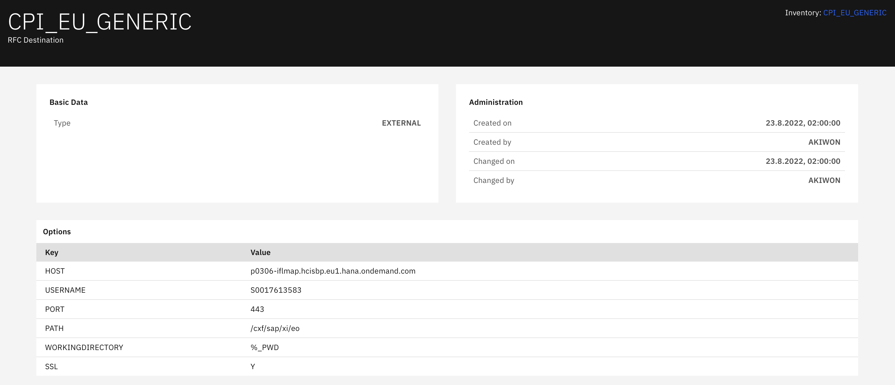895x385 pixels.
Task: Click the p0306-iflmap host value
Action: click(x=333, y=271)
